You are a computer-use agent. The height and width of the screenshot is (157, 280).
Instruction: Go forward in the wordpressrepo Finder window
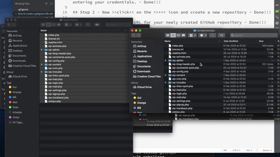pyautogui.click(x=138, y=35)
